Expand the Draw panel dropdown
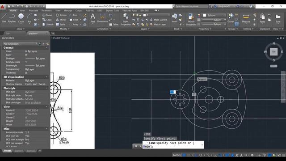286x161 pixels. pyautogui.click(x=21, y=29)
